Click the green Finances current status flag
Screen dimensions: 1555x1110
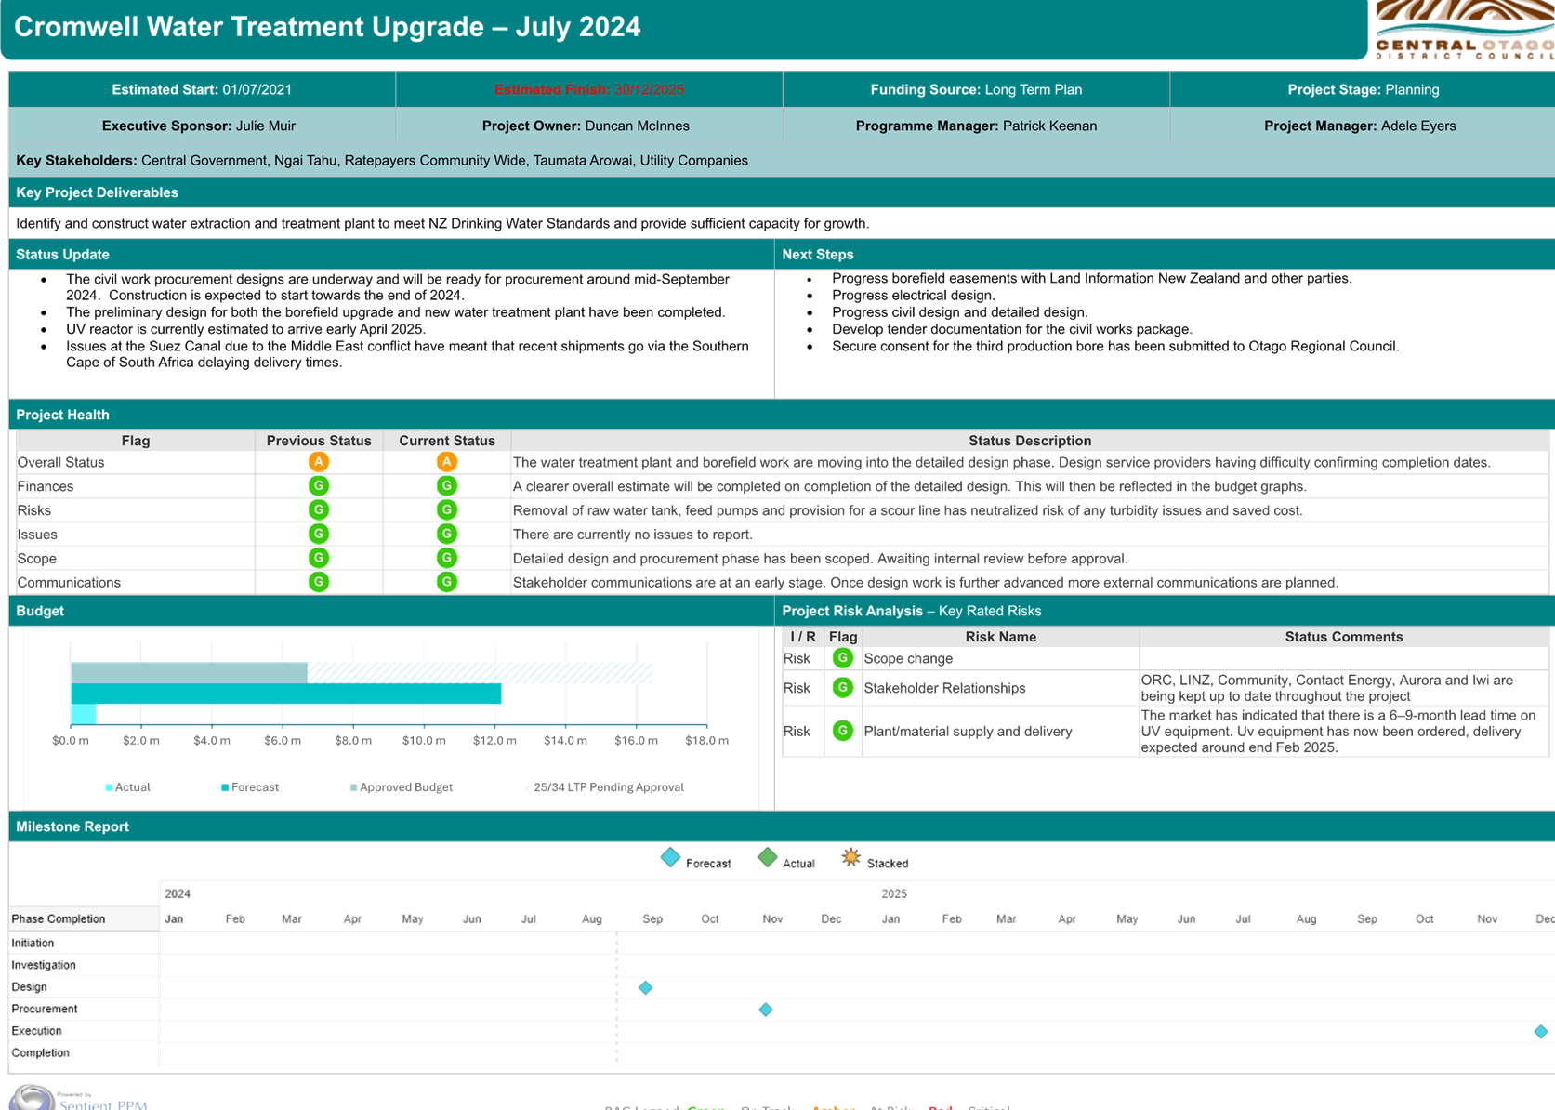pyautogui.click(x=447, y=486)
